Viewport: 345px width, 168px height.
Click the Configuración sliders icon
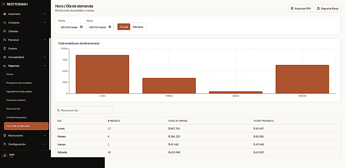tap(5, 144)
